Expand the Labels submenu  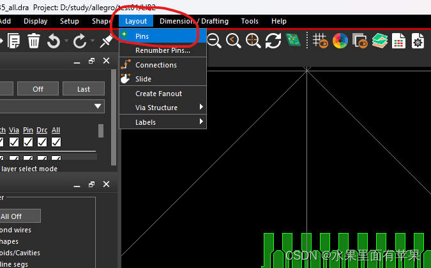[x=163, y=122]
